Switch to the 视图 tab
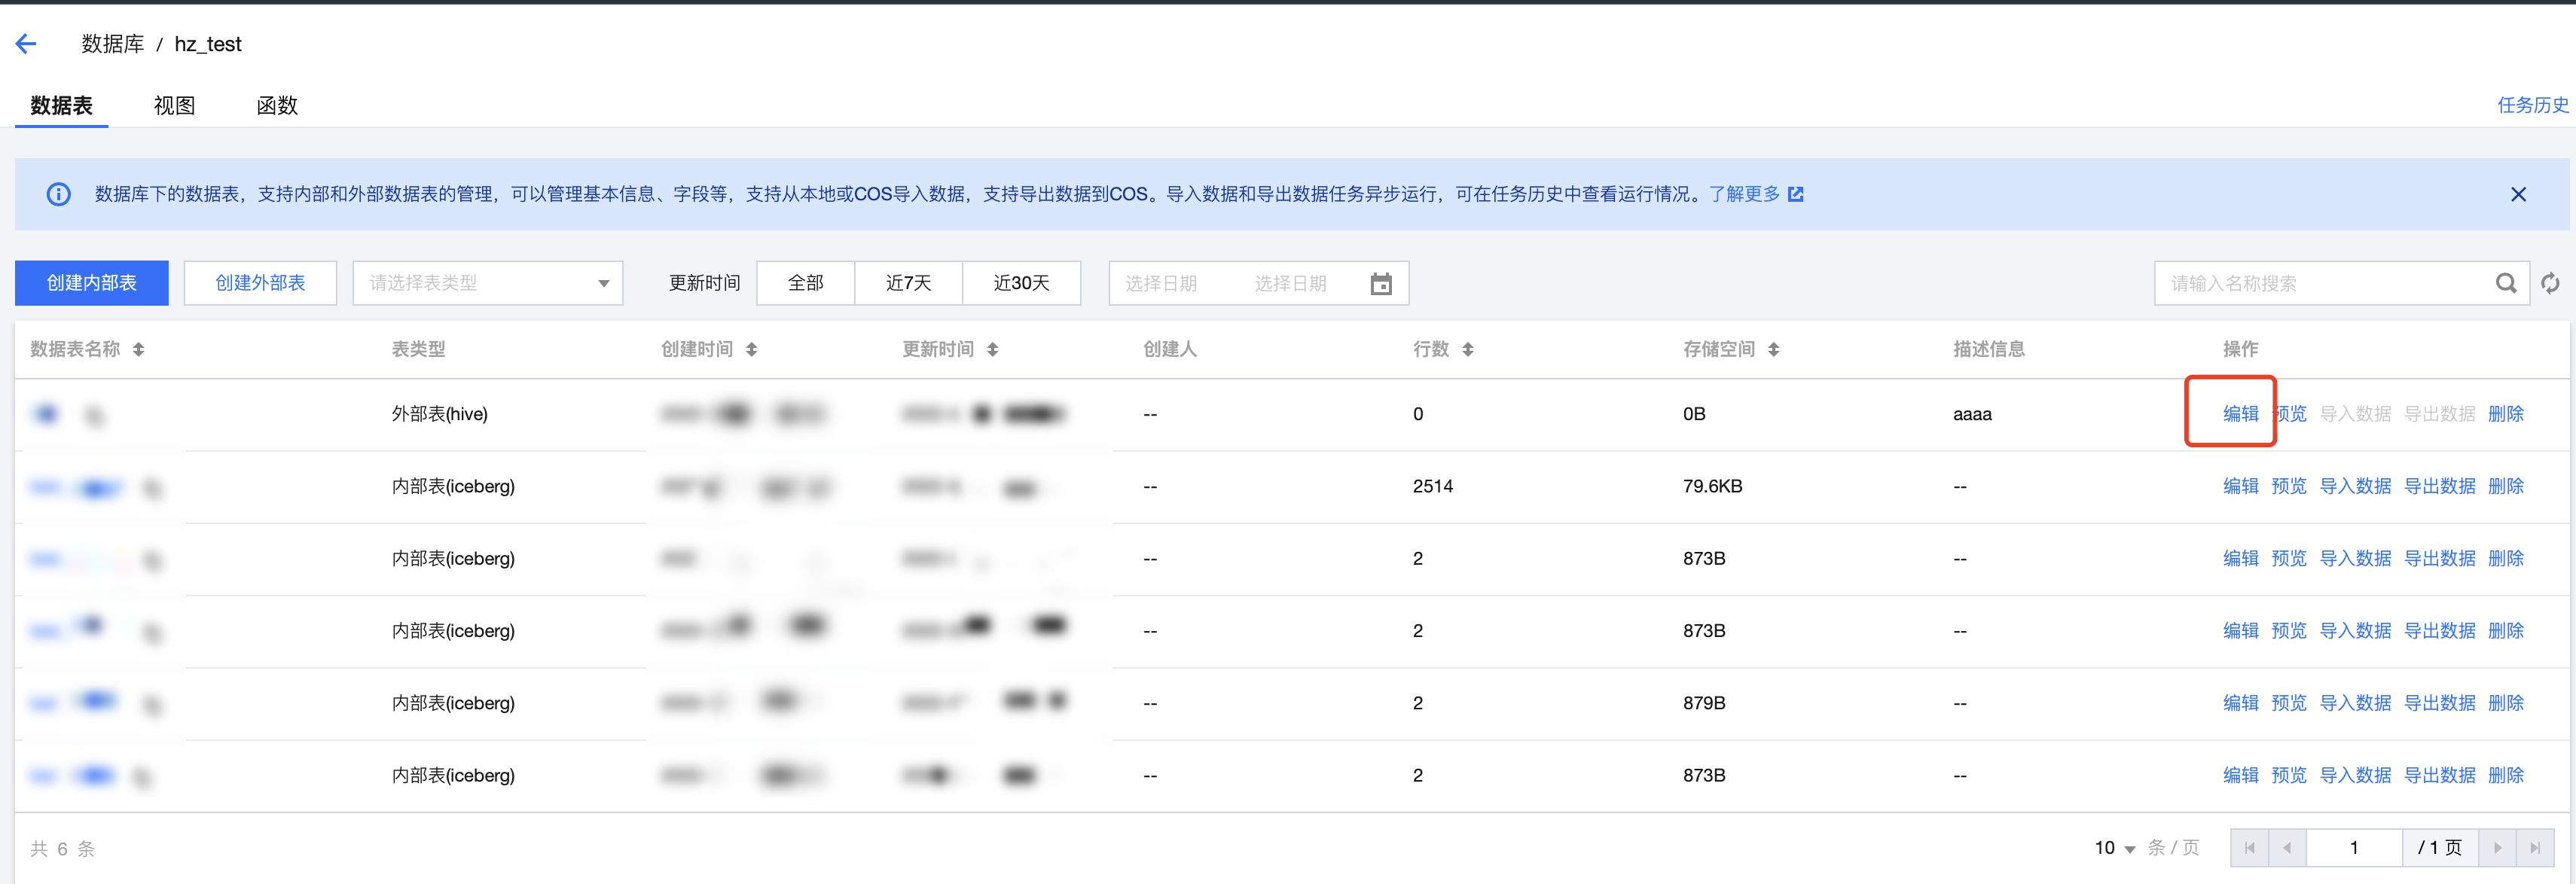This screenshot has height=884, width=2576. [174, 105]
